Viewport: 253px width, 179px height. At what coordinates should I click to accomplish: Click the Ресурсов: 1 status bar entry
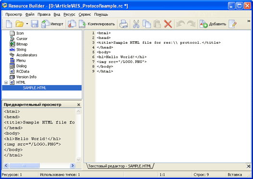12,175
